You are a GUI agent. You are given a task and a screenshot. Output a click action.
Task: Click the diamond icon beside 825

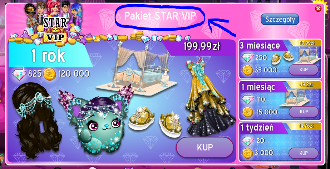pyautogui.click(x=19, y=74)
